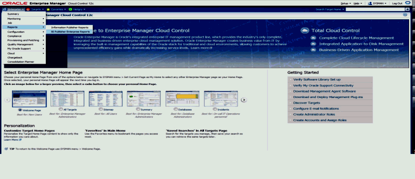The image size is (415, 179).
Task: Open the History dropdown menu
Action: [79, 9]
